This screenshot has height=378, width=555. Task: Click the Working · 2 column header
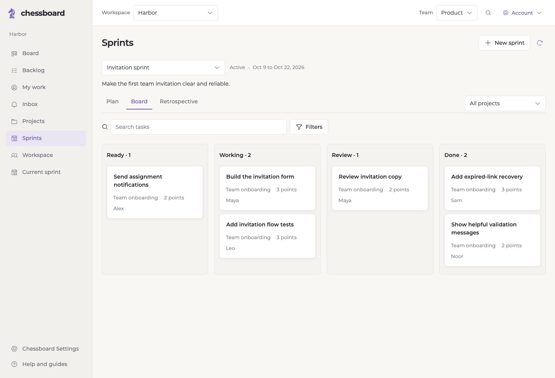point(235,155)
